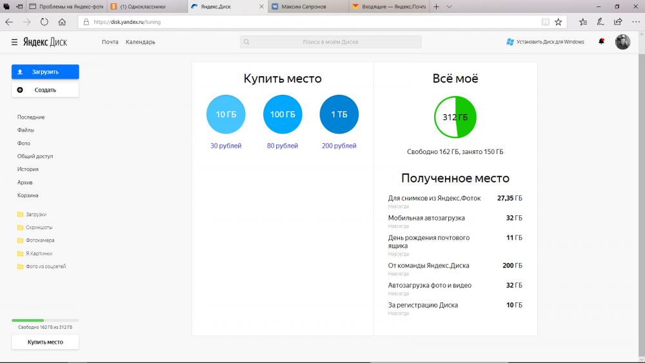645x363 pixels.
Task: Open Фото in the sidebar
Action: 23,144
